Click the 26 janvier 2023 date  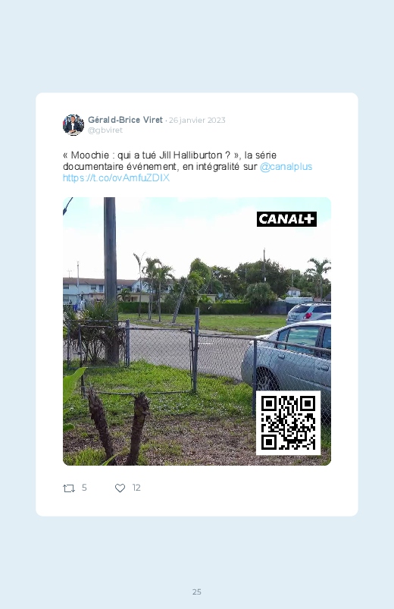point(197,121)
